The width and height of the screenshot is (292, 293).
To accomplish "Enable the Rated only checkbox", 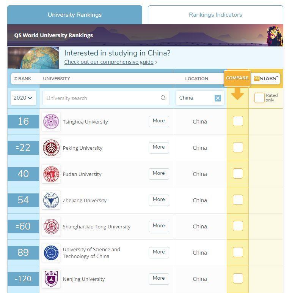I will pos(259,98).
